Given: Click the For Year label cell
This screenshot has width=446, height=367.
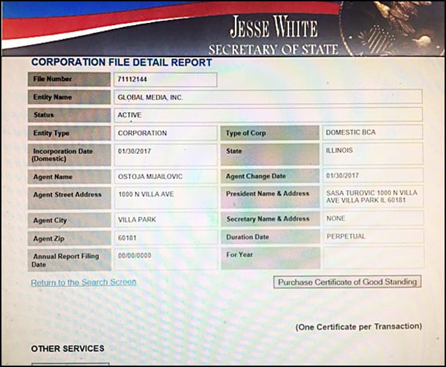Looking at the screenshot, I should pos(270,258).
